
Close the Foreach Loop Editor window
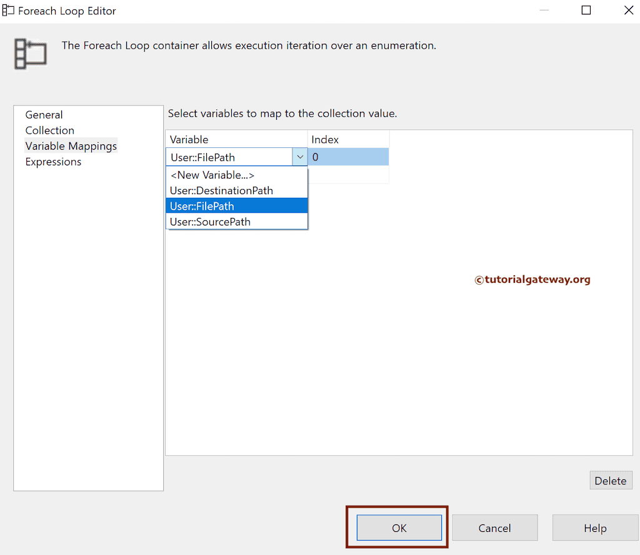629,10
